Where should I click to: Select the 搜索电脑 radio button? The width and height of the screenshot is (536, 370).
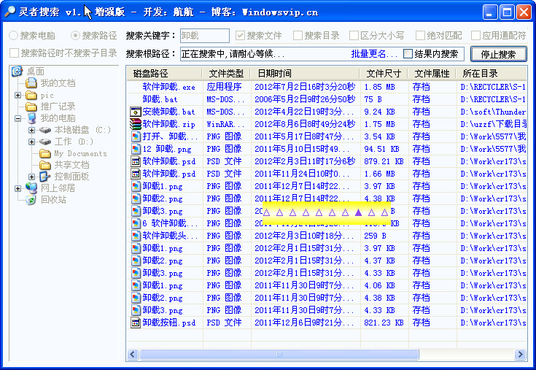[x=13, y=35]
